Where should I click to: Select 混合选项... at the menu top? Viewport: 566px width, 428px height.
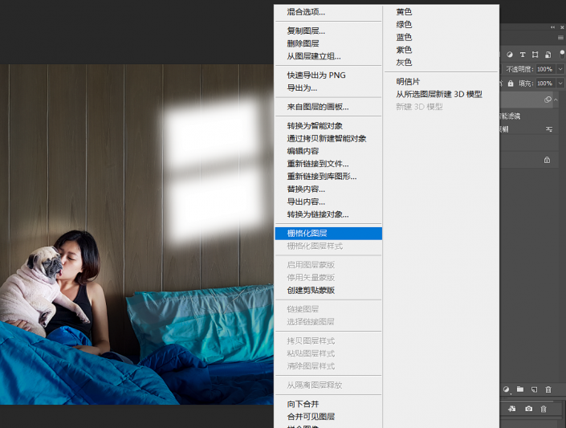306,12
